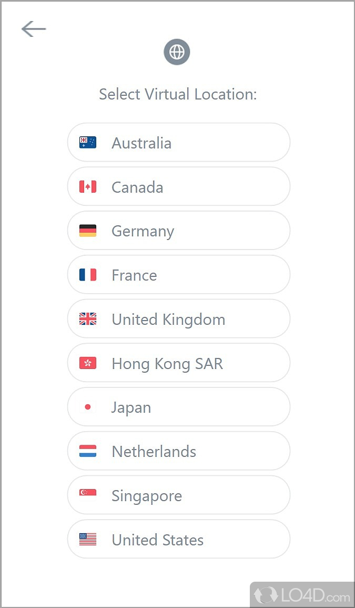Click the Japan flag icon

[x=88, y=407]
